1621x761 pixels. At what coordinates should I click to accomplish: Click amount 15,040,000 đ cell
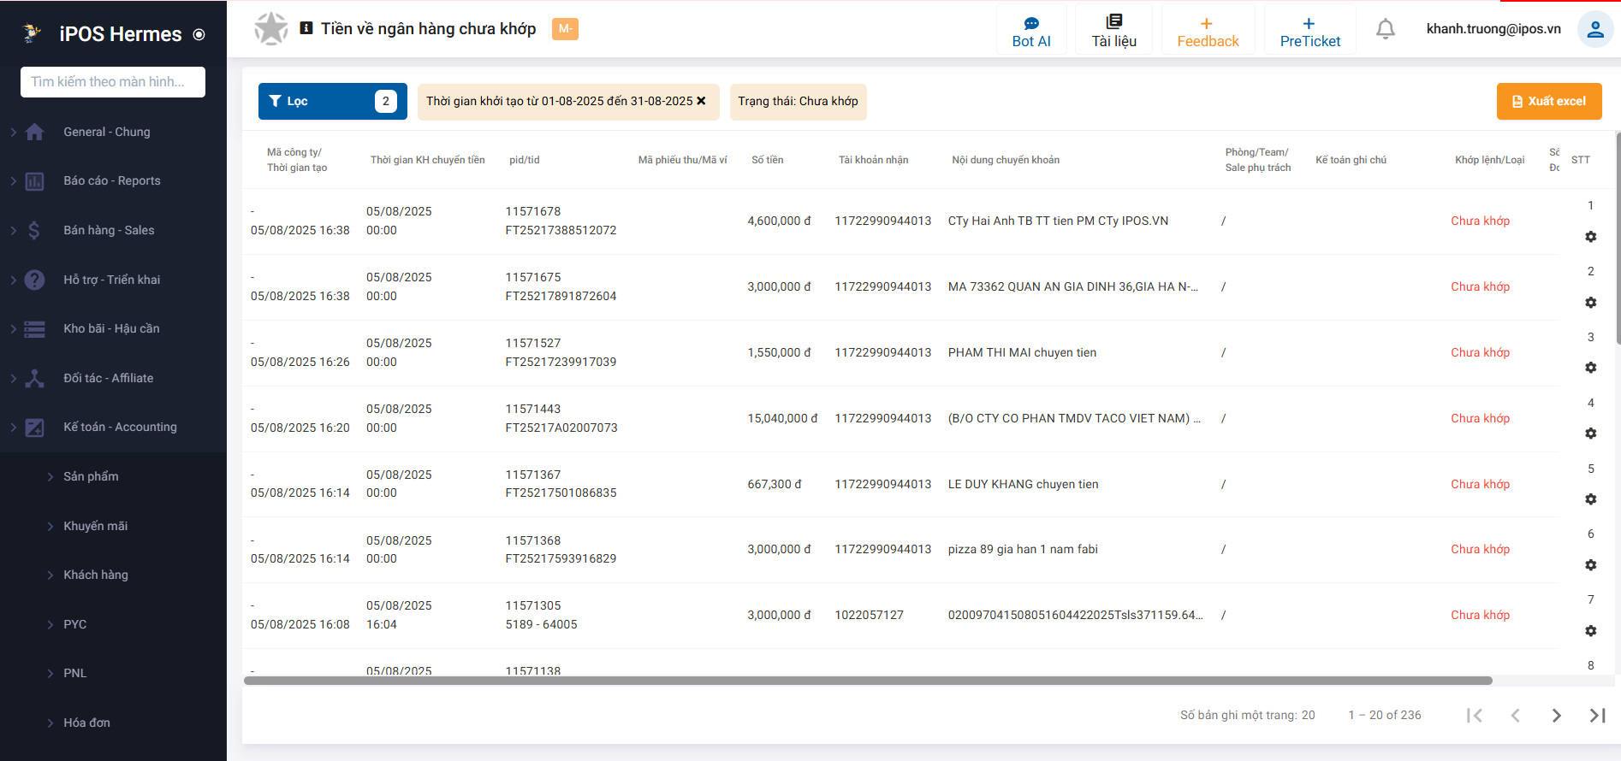click(782, 418)
